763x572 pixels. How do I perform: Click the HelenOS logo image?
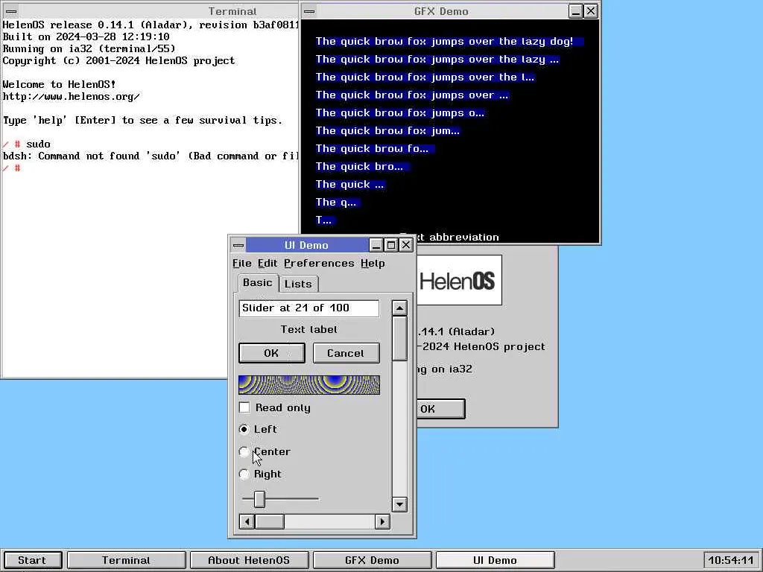(459, 280)
